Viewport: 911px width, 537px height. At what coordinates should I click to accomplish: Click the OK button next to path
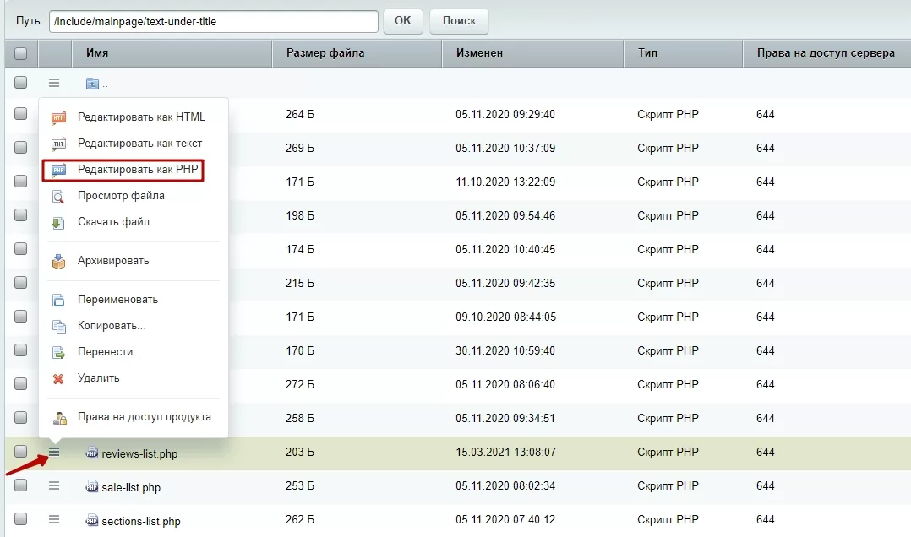[x=402, y=21]
